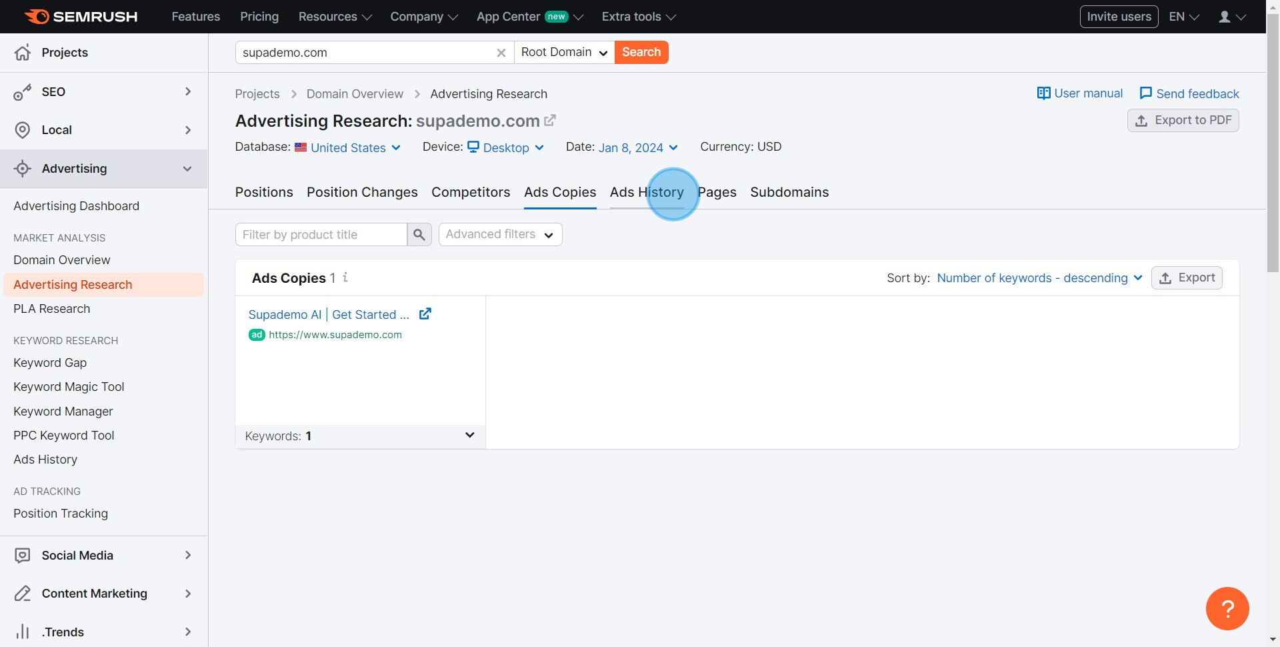Viewport: 1280px width, 647px height.
Task: Switch to the Positions tab
Action: (x=264, y=192)
